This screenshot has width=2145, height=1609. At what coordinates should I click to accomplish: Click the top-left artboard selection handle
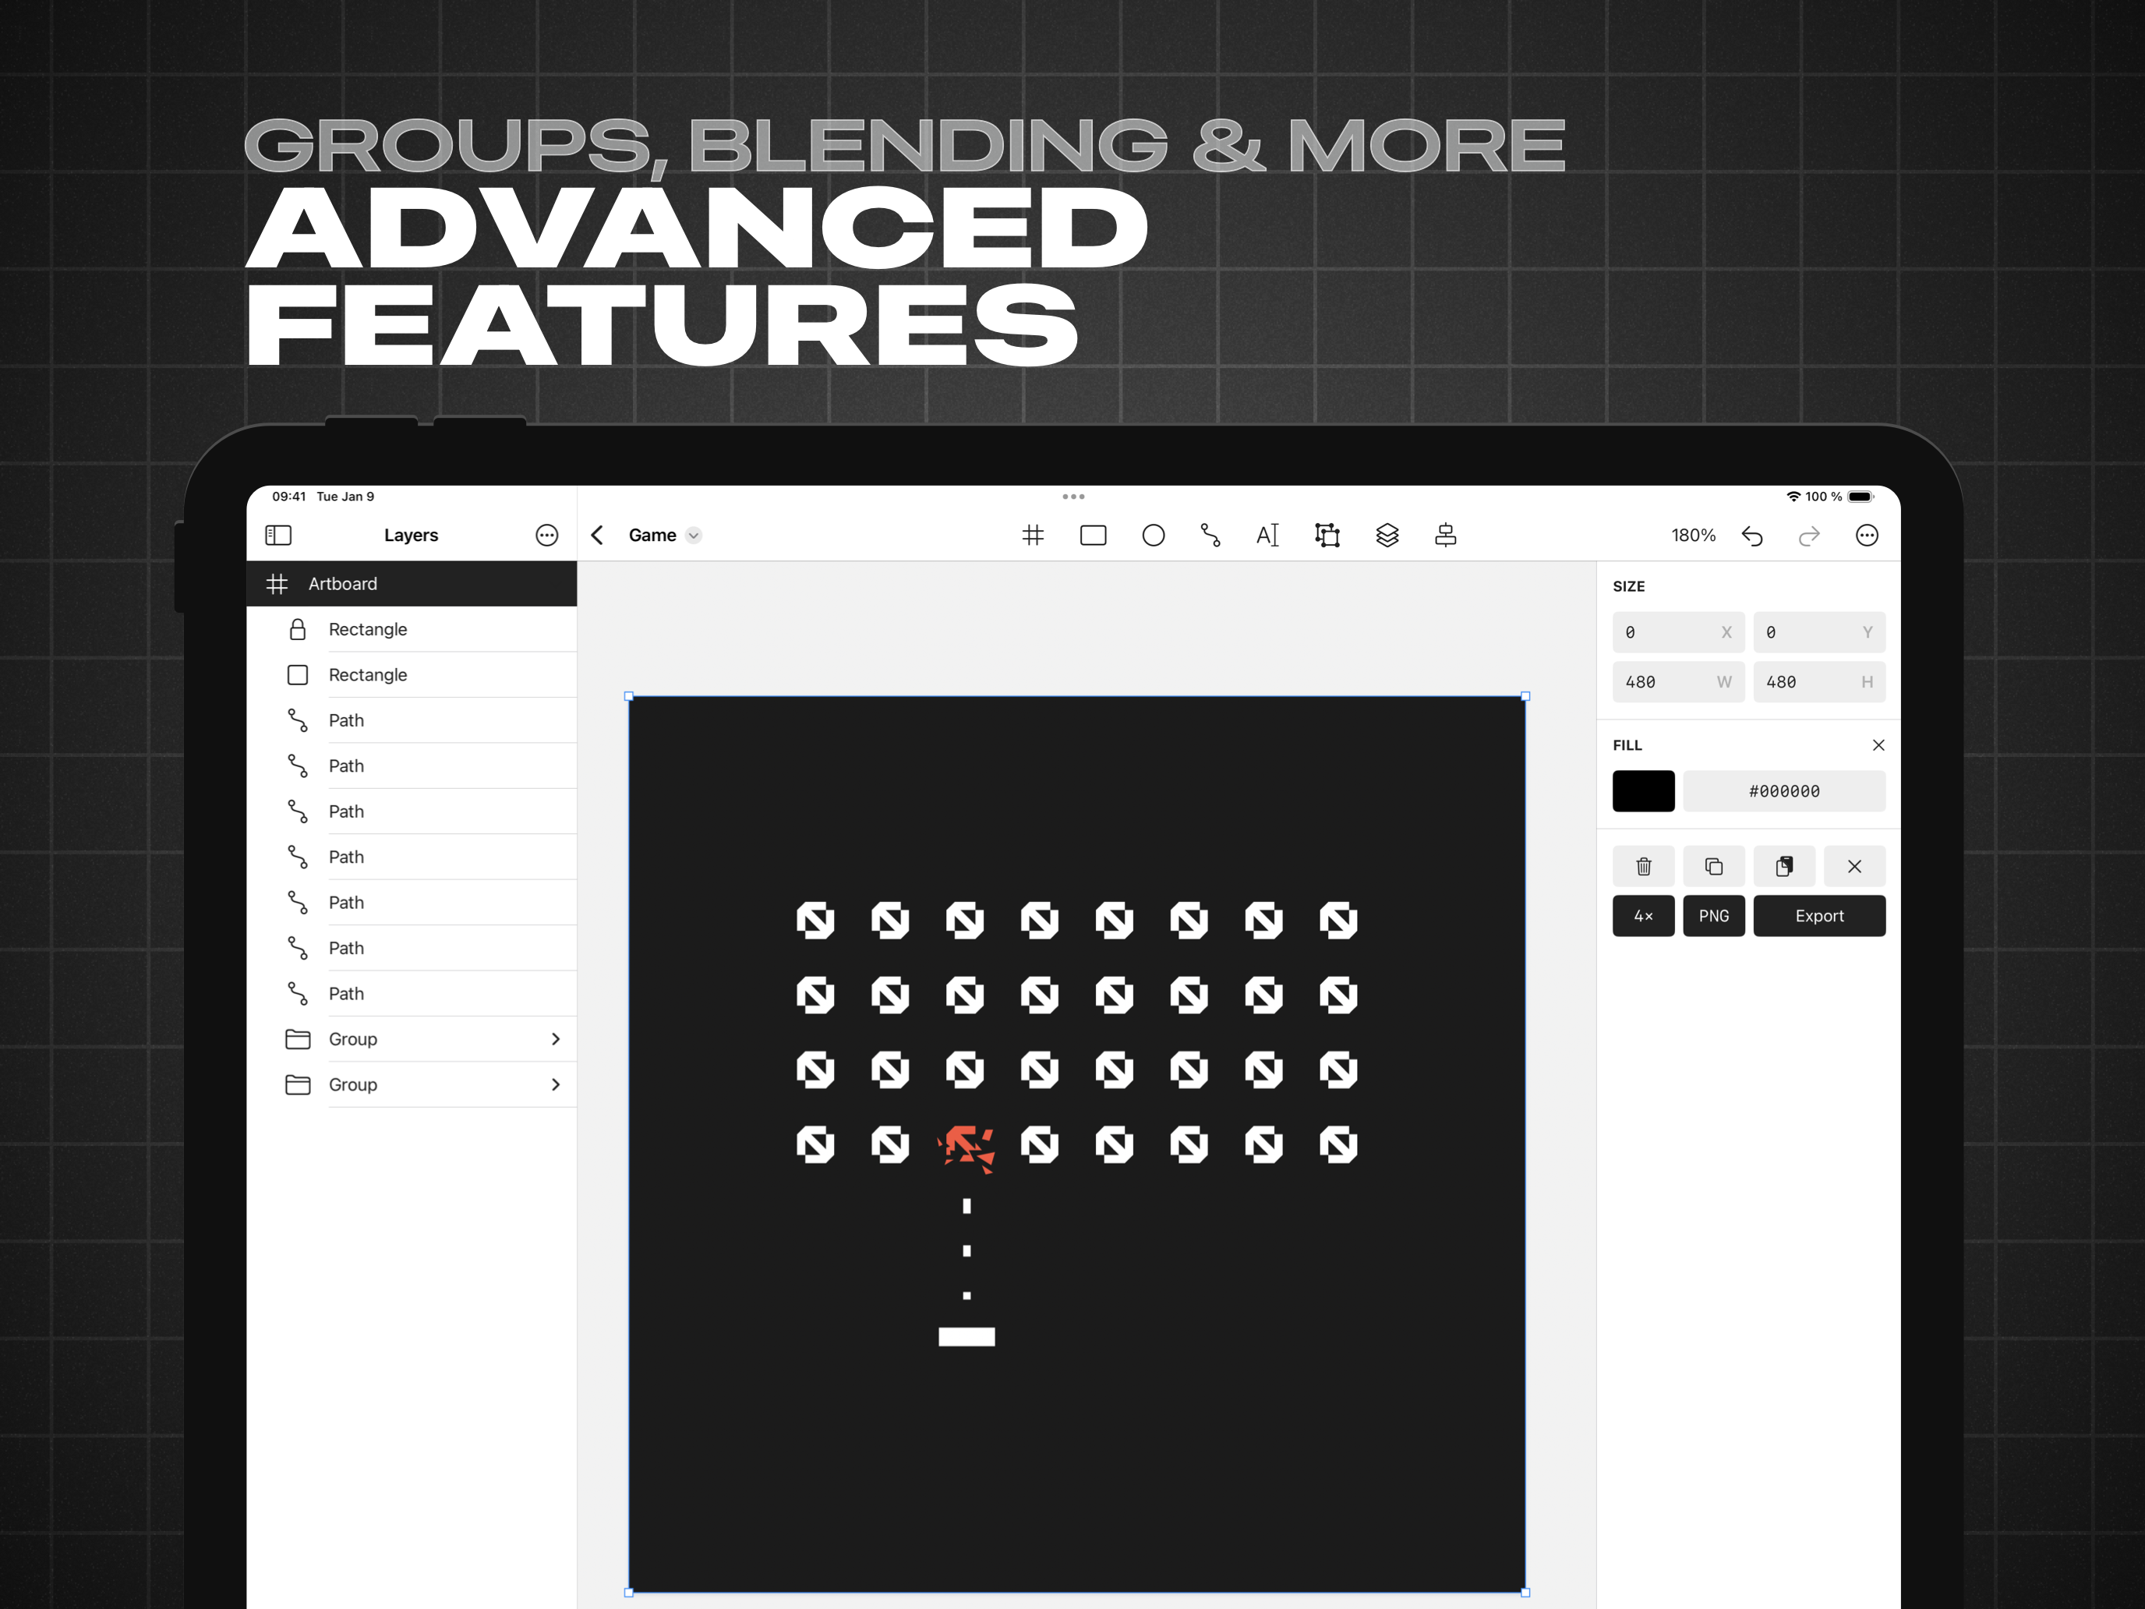coord(628,696)
